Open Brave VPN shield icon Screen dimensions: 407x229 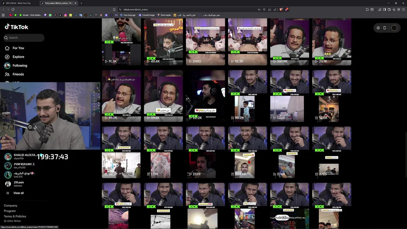(x=399, y=10)
